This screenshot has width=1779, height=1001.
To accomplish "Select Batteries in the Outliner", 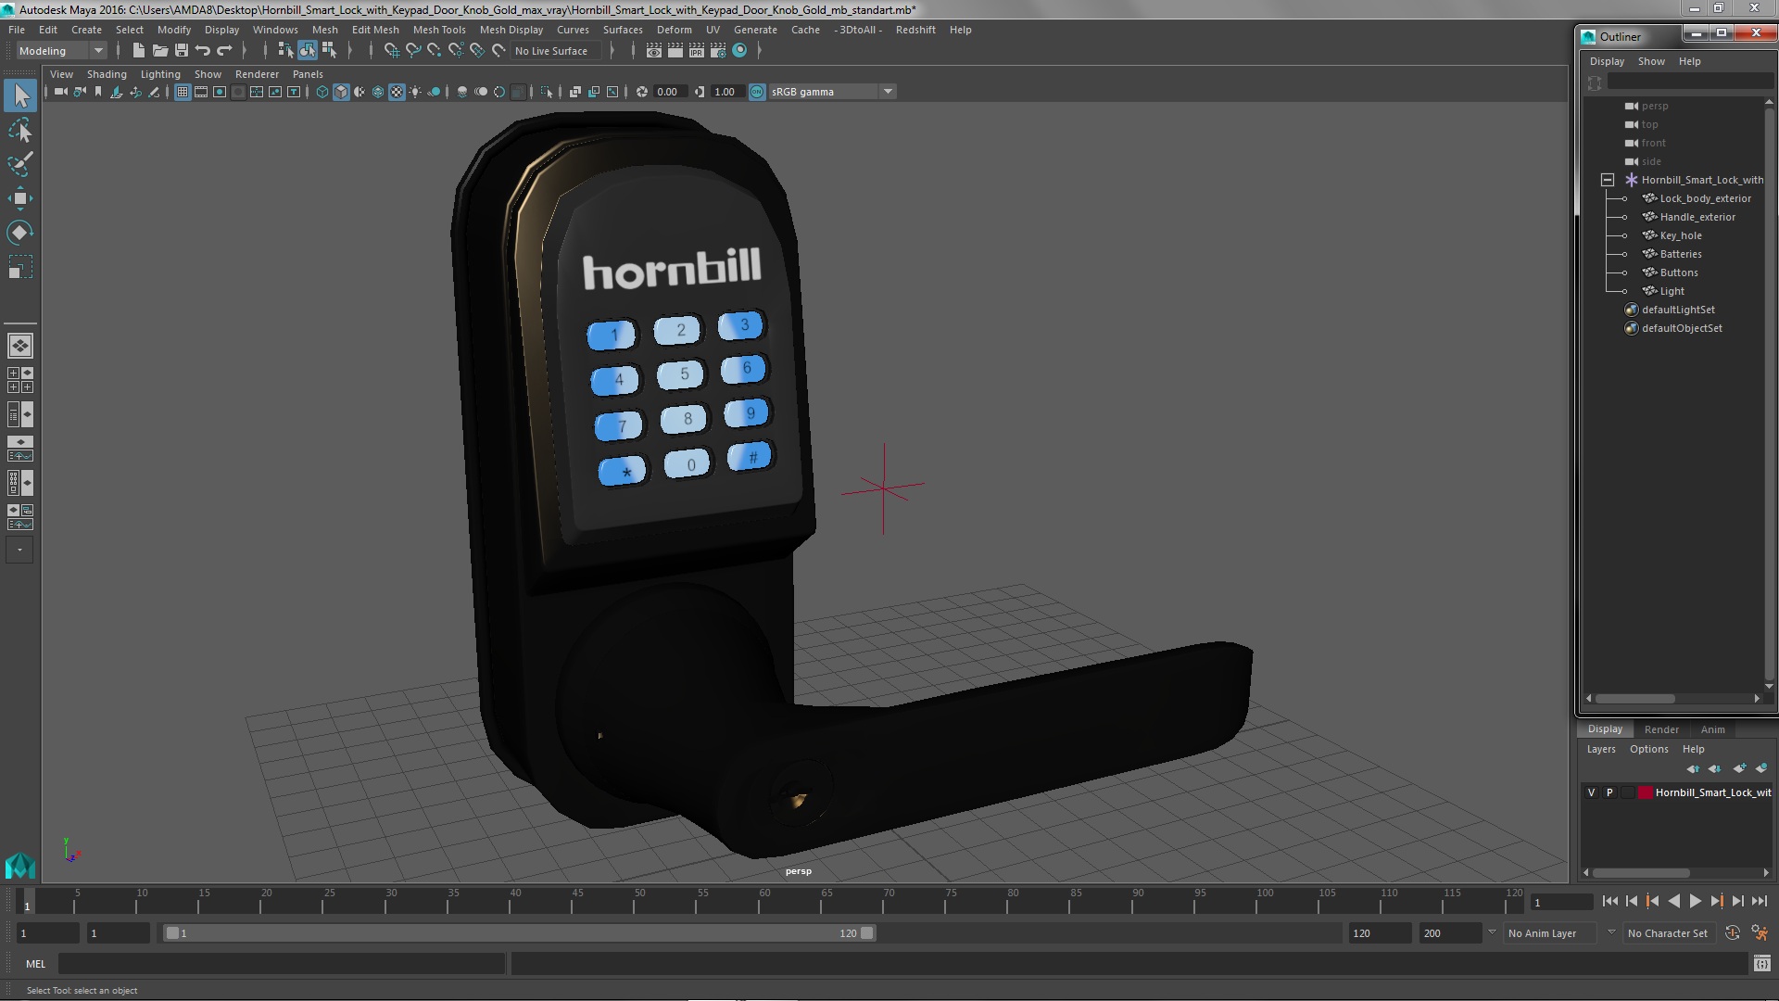I will 1681,254.
